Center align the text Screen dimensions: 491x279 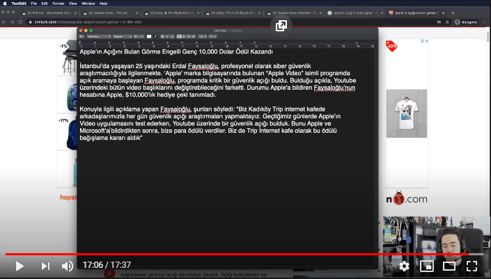click(x=184, y=37)
